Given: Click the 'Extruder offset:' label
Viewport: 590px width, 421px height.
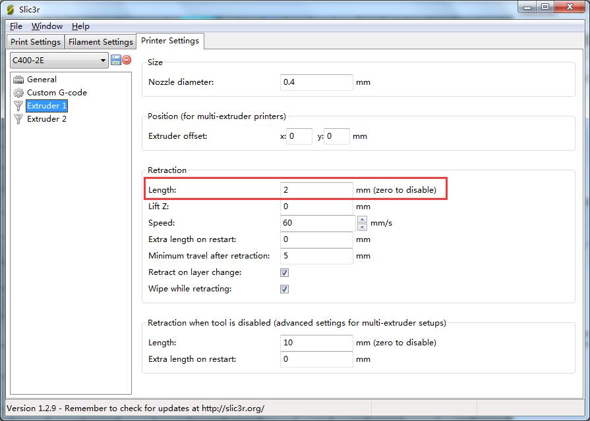Looking at the screenshot, I should pos(177,136).
